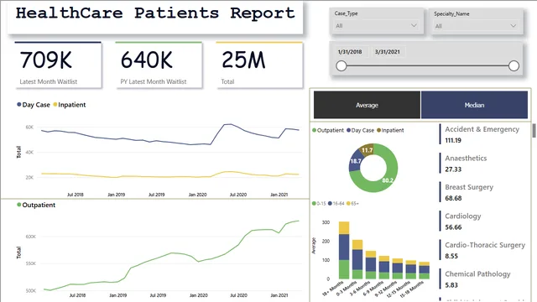Viewport: 537px width, 302px height.
Task: Click the 18.7 blue donut segment
Action: [355, 161]
